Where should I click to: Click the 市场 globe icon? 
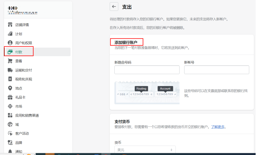pos(10,106)
